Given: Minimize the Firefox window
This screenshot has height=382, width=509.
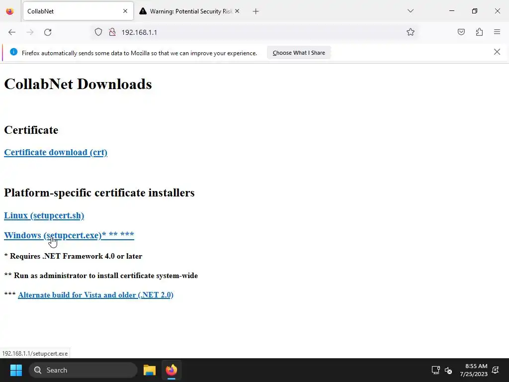Looking at the screenshot, I should pyautogui.click(x=451, y=11).
